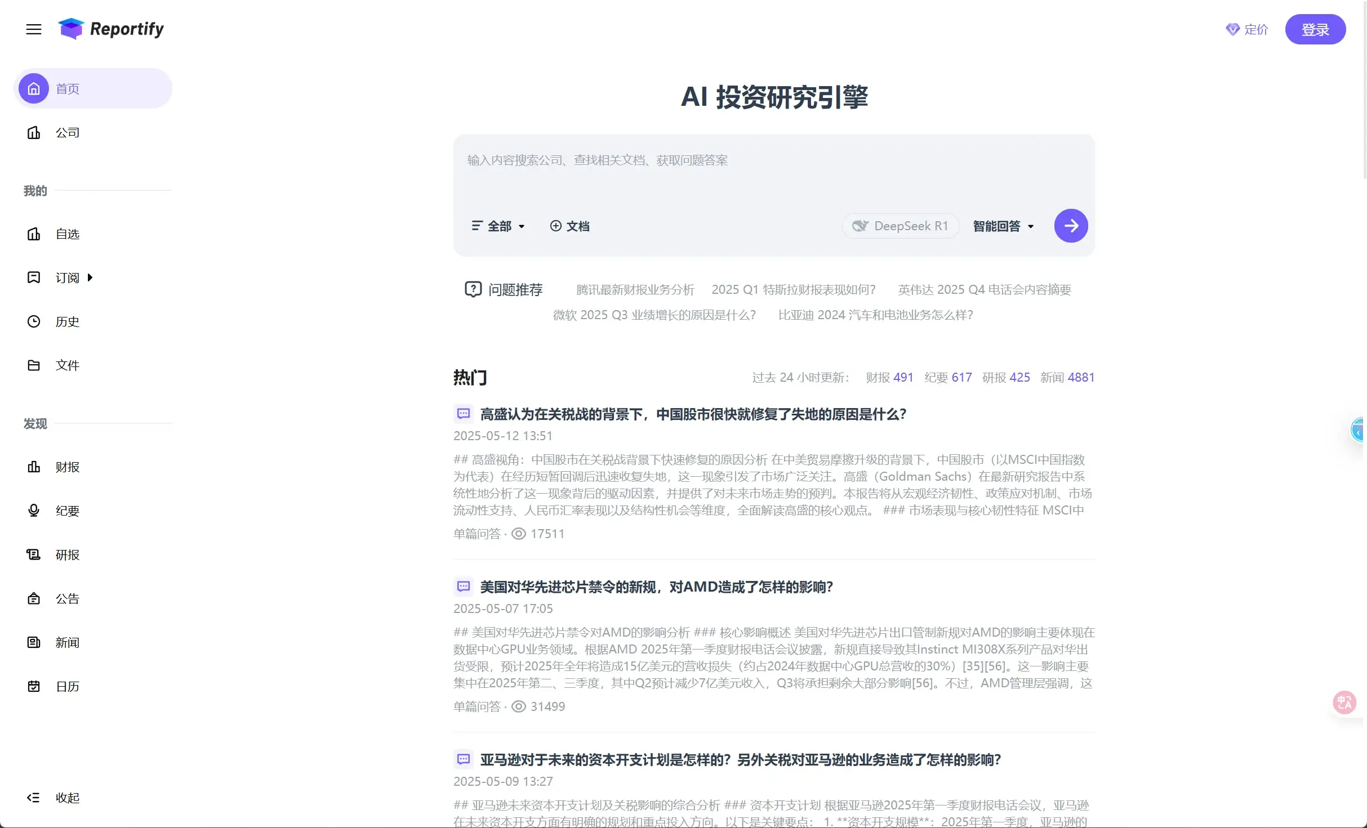Open the 日历 calendar icon

(x=34, y=686)
